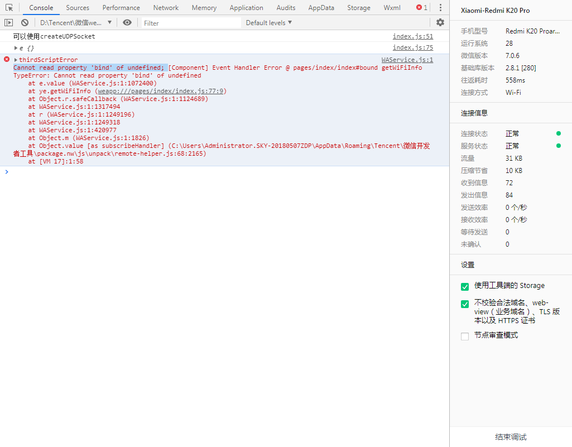Expand the thirdScriptError message
572x447 pixels.
16,60
